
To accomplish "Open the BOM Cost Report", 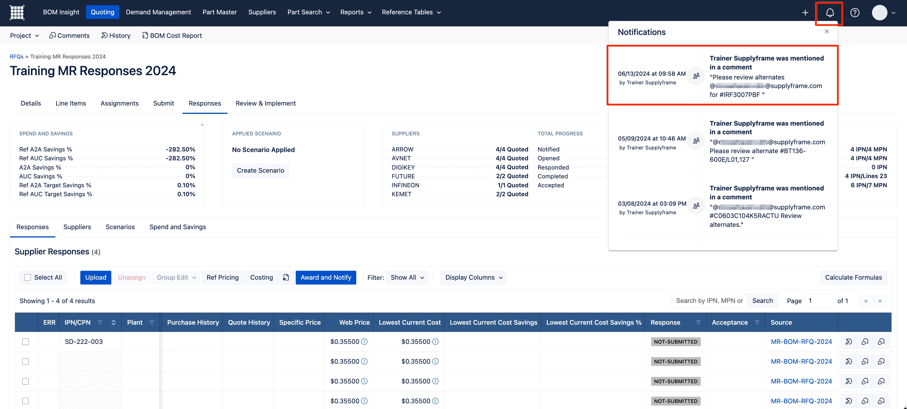I will (x=172, y=36).
